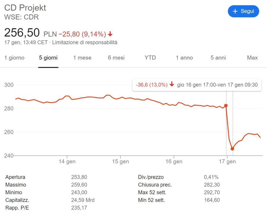Follow CD Projekt with Segui button
267x216 pixels.
[243, 11]
